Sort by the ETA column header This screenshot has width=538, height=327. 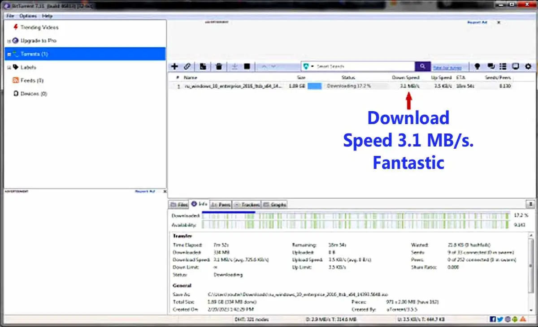click(x=460, y=77)
